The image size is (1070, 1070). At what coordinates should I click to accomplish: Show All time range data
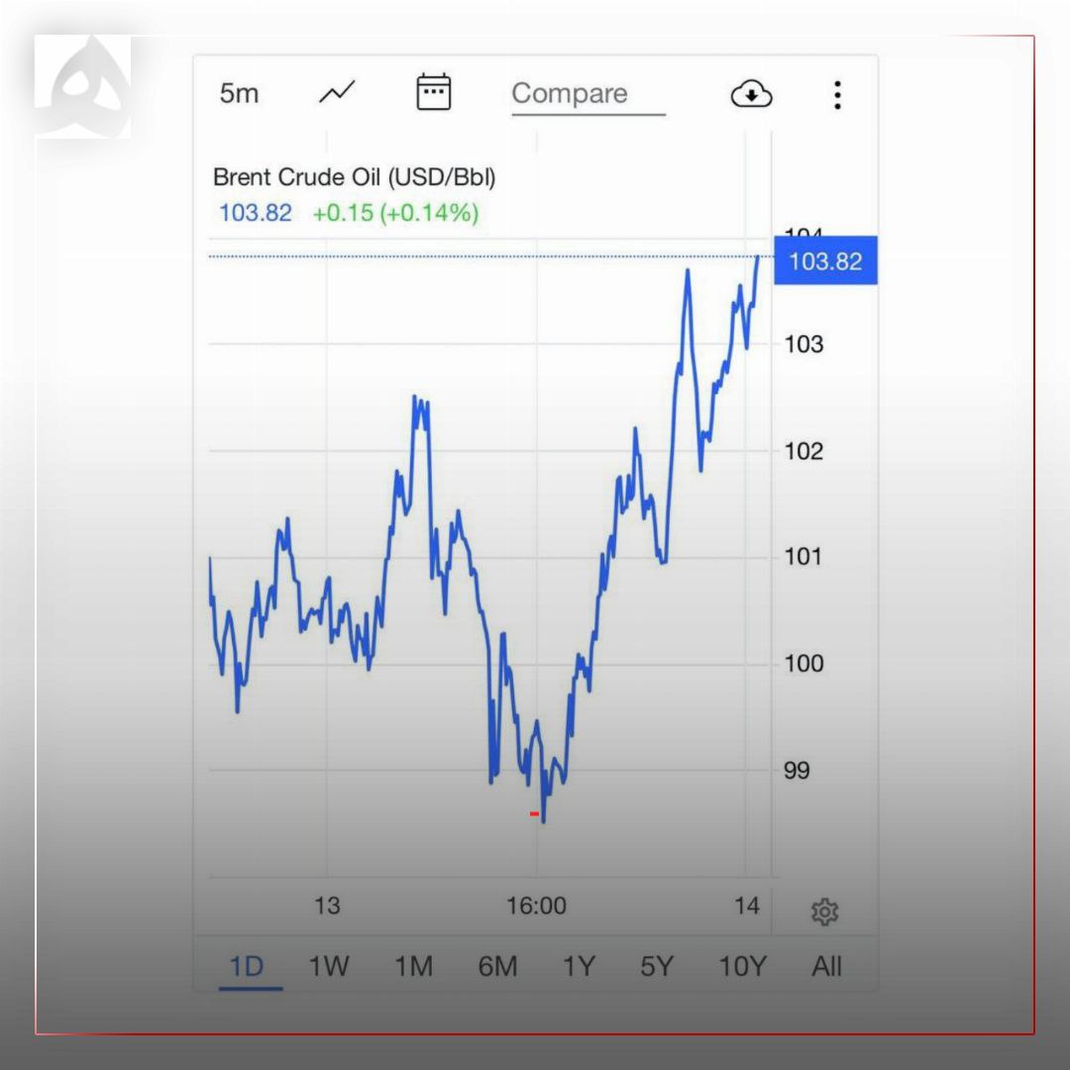tap(826, 966)
